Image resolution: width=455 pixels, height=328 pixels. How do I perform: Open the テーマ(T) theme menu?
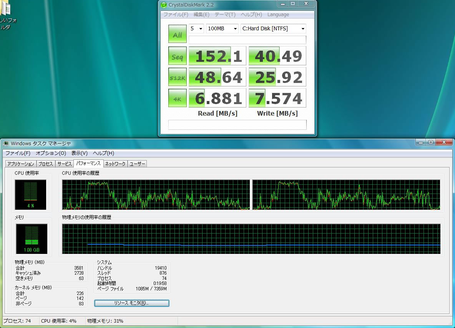pos(225,15)
